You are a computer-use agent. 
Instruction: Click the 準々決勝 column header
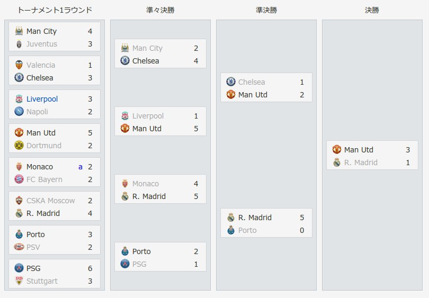[x=160, y=10]
